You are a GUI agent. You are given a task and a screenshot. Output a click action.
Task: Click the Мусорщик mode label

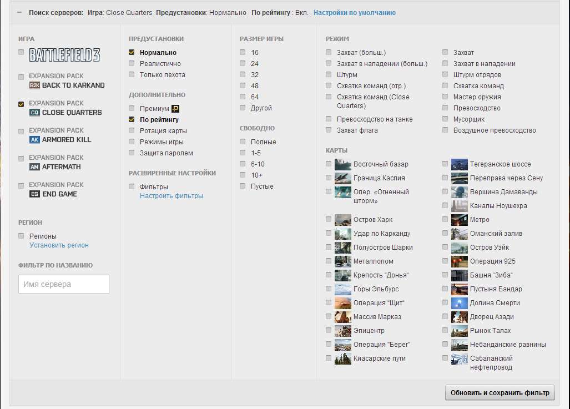469,119
